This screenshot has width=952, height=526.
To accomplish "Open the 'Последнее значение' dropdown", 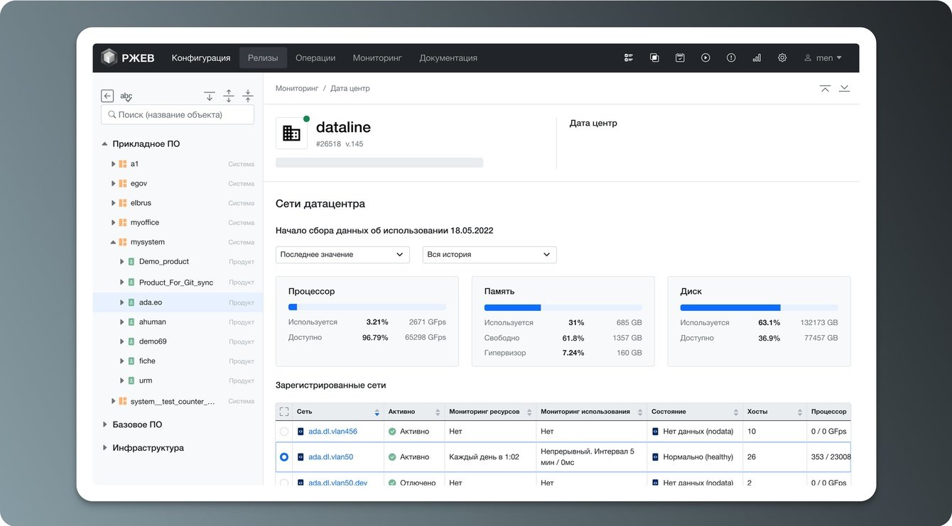I will pyautogui.click(x=342, y=255).
